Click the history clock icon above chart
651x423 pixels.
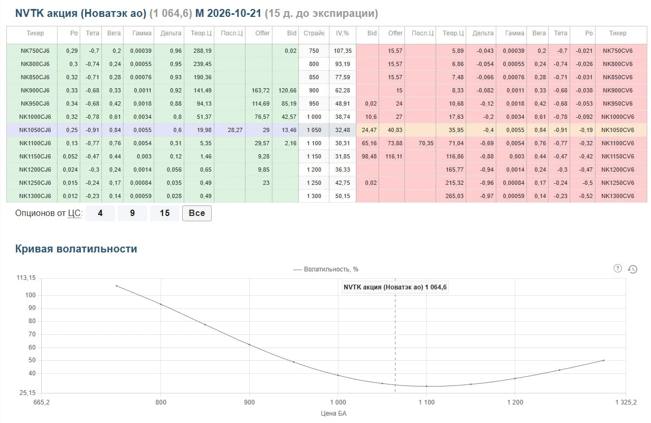633,269
